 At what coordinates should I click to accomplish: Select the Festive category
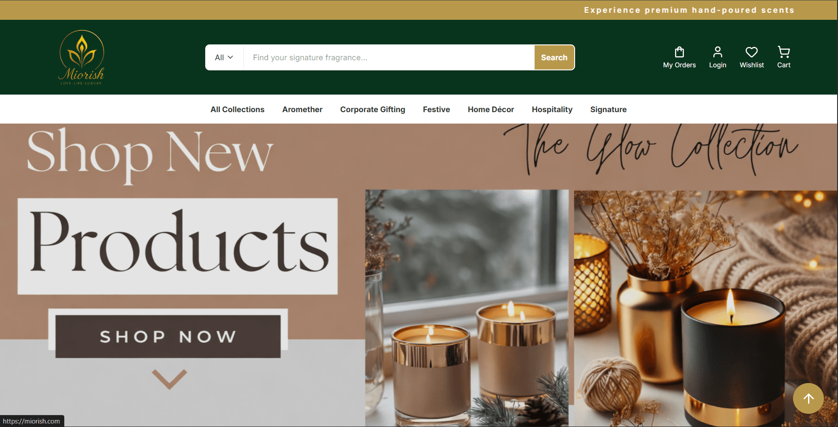(x=436, y=109)
